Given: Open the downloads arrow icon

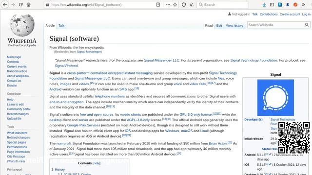Looking at the screenshot, I should [264, 4].
